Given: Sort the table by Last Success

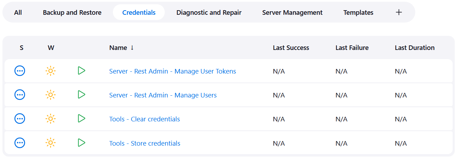Looking at the screenshot, I should coord(291,48).
